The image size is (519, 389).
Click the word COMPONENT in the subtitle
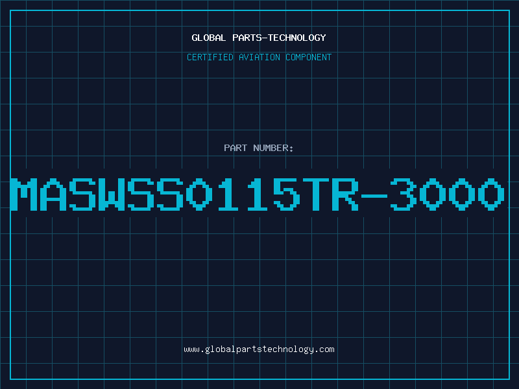point(309,57)
